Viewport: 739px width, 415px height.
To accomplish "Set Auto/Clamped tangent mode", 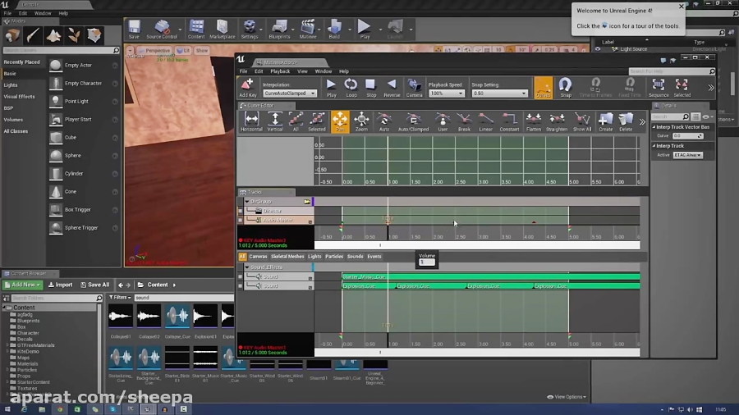I will pos(413,122).
